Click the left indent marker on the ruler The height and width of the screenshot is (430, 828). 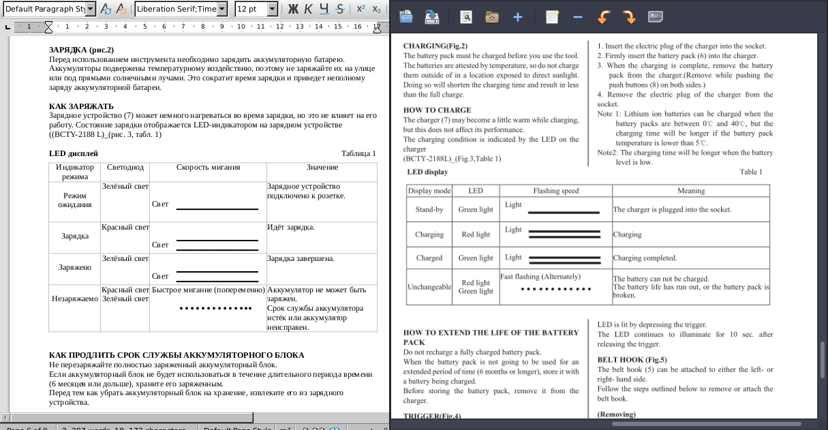click(48, 27)
